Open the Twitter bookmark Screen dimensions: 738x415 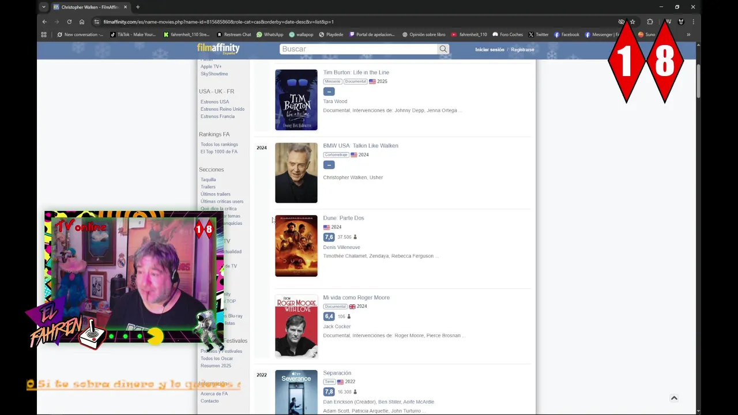[x=539, y=35]
